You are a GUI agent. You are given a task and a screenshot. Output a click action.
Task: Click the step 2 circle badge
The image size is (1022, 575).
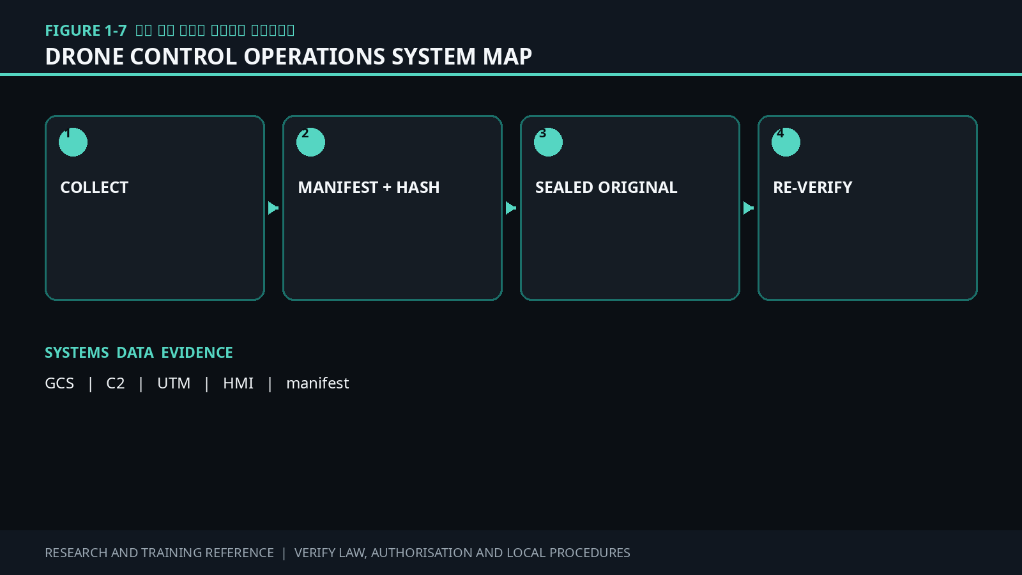[x=310, y=142]
